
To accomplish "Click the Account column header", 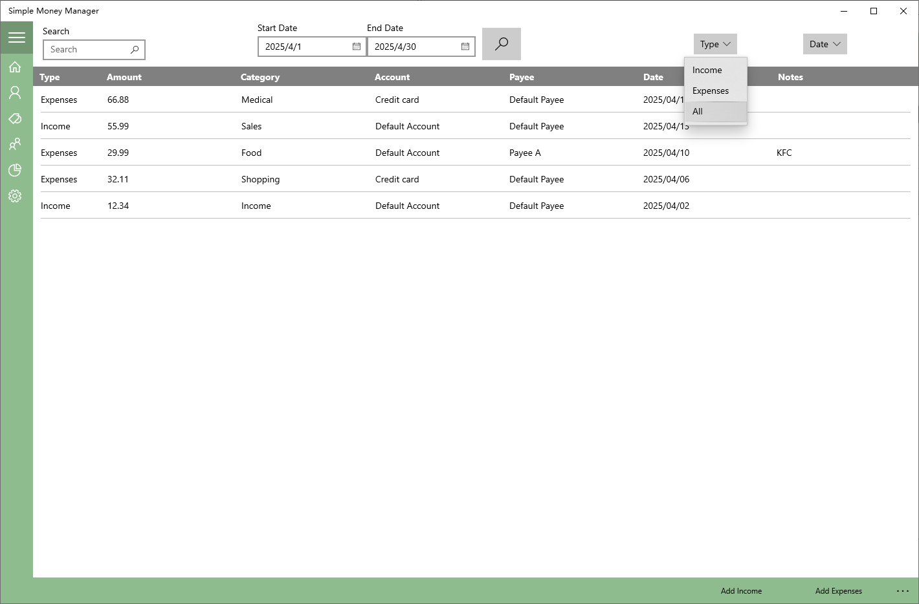I will coord(392,77).
